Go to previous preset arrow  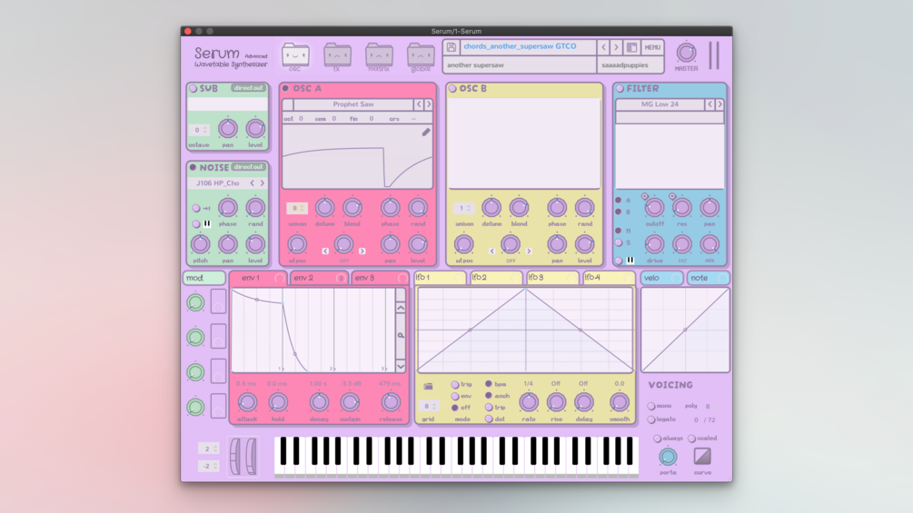click(x=604, y=47)
